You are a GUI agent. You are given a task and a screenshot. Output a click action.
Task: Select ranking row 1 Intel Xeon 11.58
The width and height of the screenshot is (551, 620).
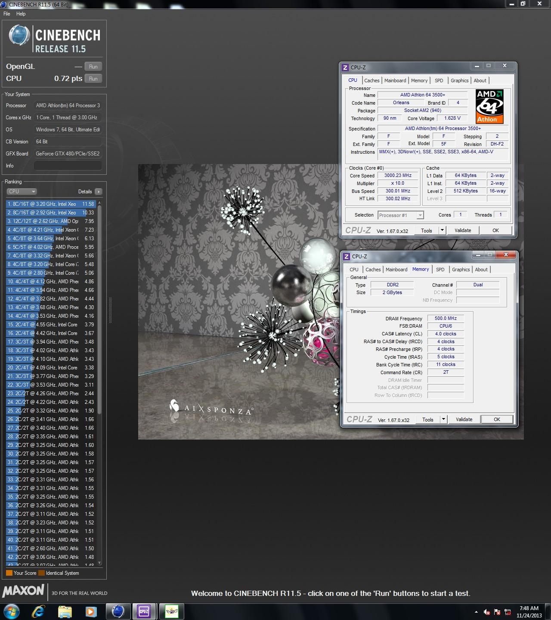pos(51,204)
